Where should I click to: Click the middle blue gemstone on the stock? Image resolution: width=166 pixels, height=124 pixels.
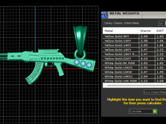[83, 63]
